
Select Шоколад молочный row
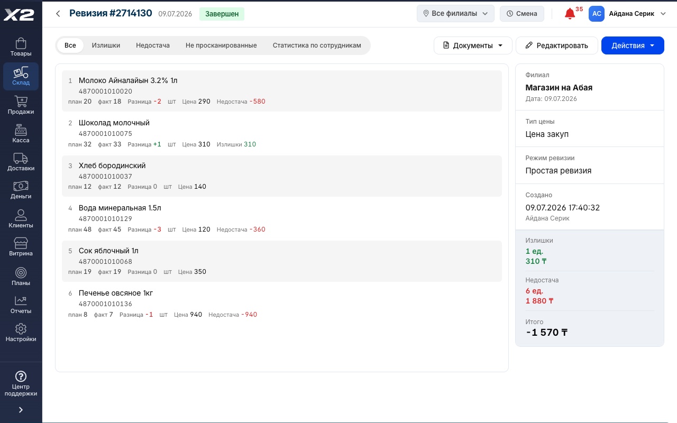(282, 133)
